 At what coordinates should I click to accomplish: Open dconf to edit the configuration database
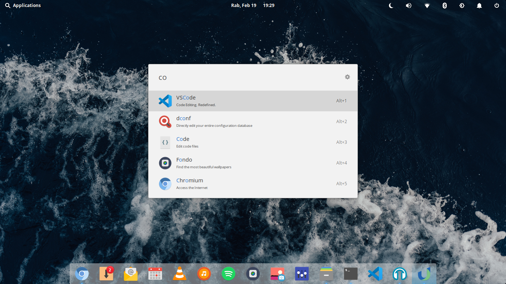[253, 121]
